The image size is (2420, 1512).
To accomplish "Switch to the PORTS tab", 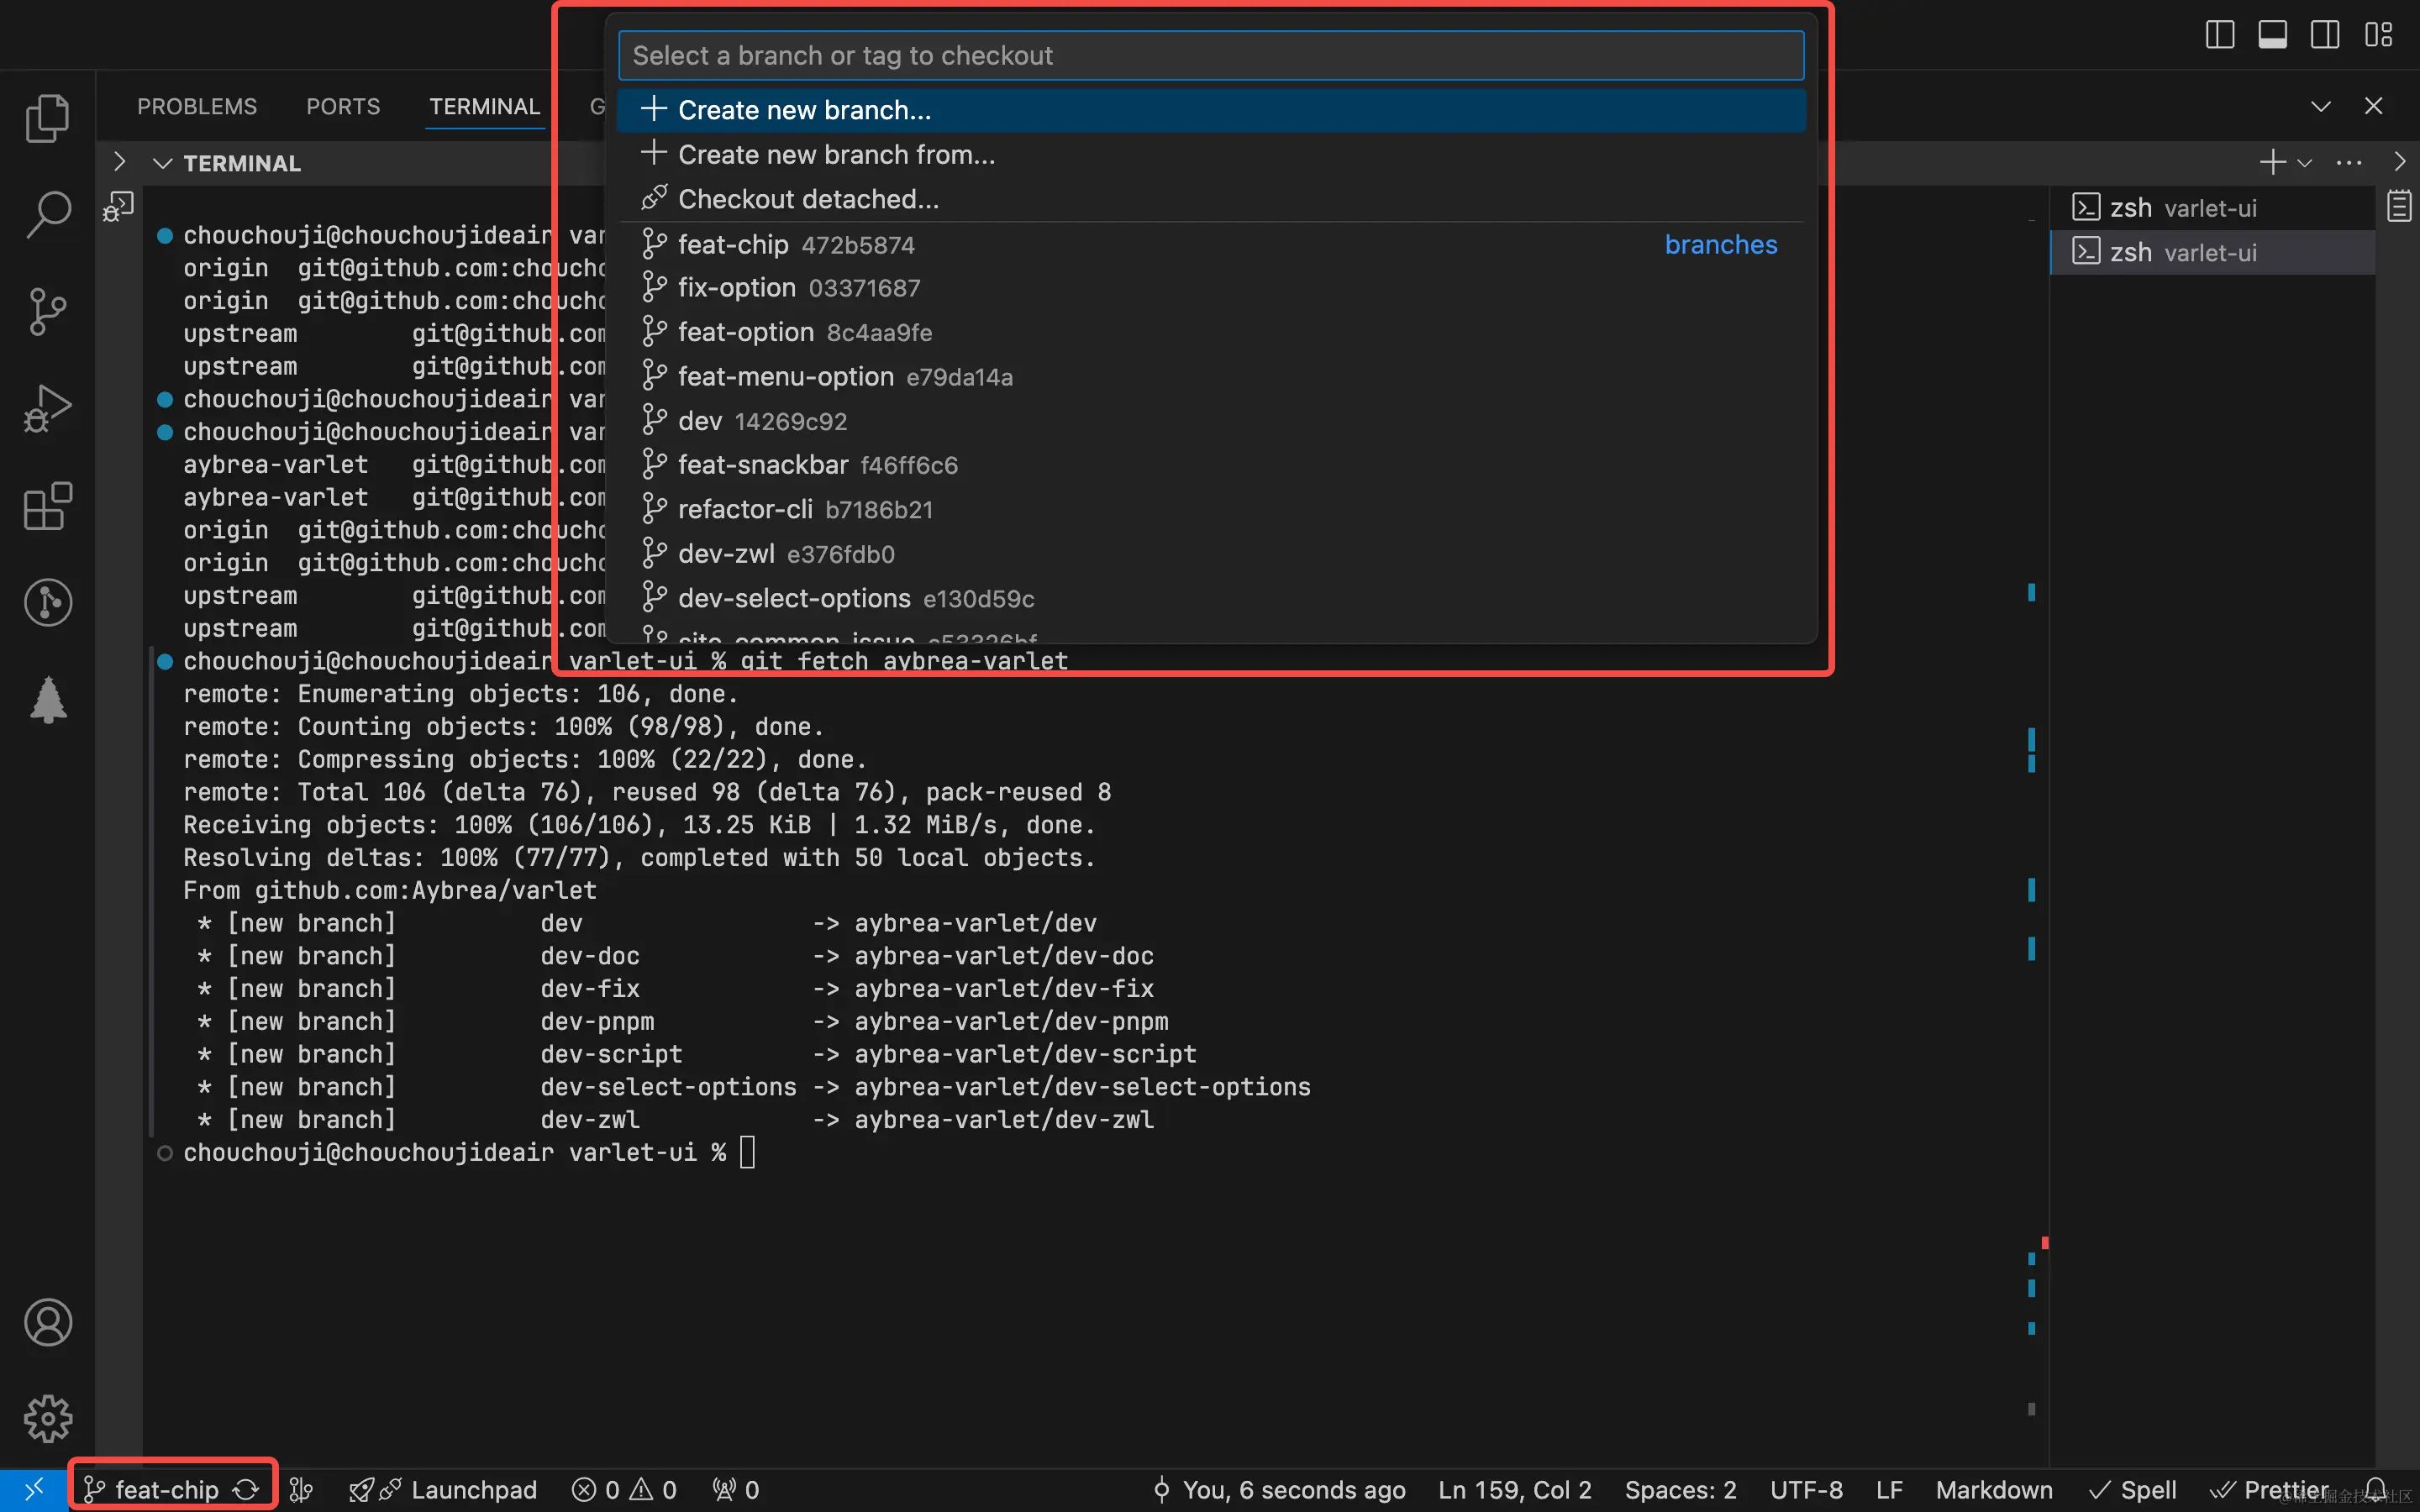I will pos(343,106).
